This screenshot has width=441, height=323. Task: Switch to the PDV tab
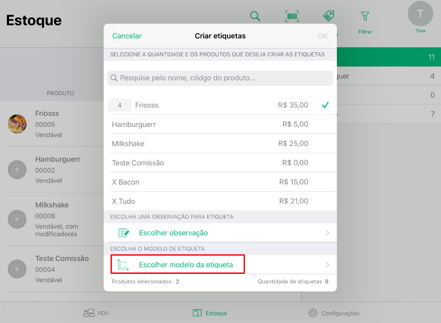(x=96, y=313)
